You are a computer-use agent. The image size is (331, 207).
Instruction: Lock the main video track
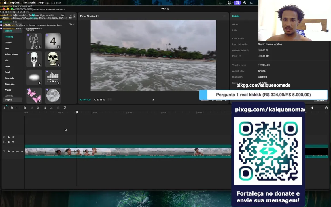9,152
